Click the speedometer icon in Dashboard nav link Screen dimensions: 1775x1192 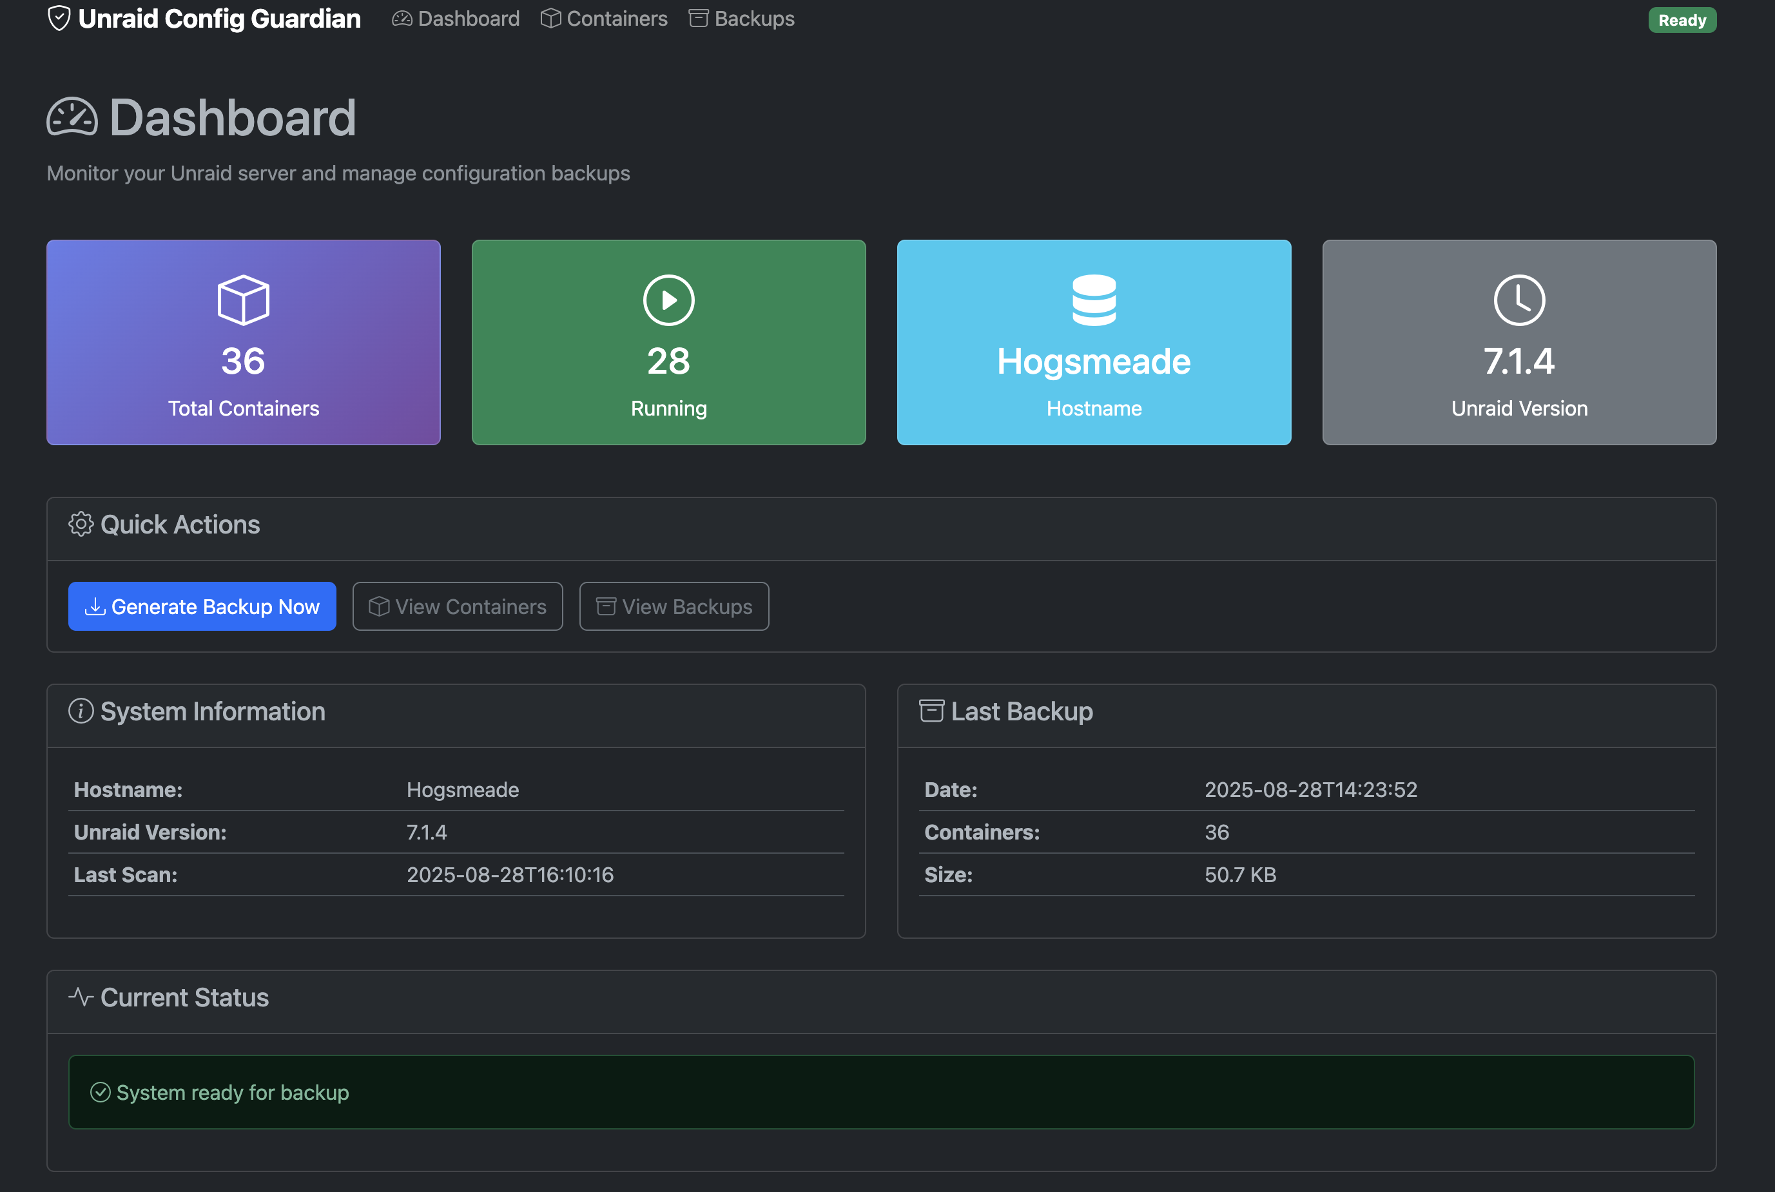point(402,18)
